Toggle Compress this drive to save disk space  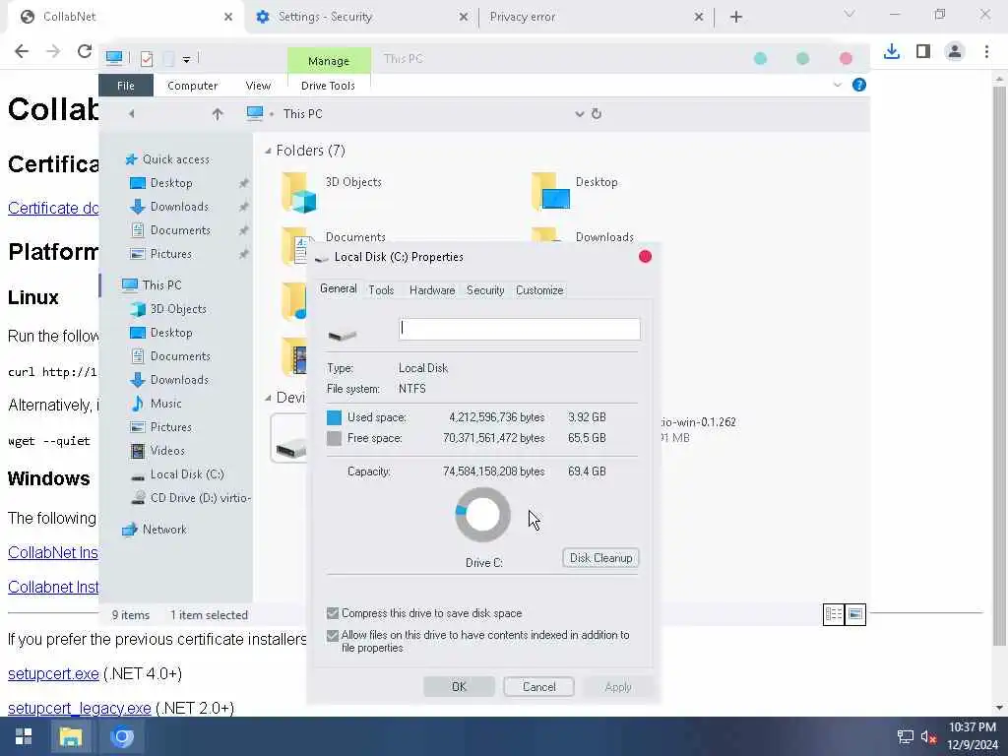333,613
